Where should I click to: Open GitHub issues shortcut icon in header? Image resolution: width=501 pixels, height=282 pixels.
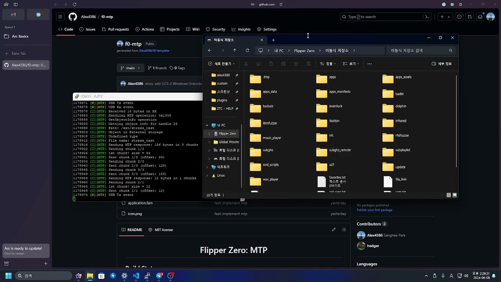point(459,17)
